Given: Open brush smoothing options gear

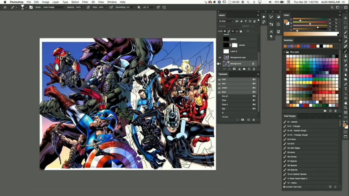Looking at the screenshot, I should [139, 7].
